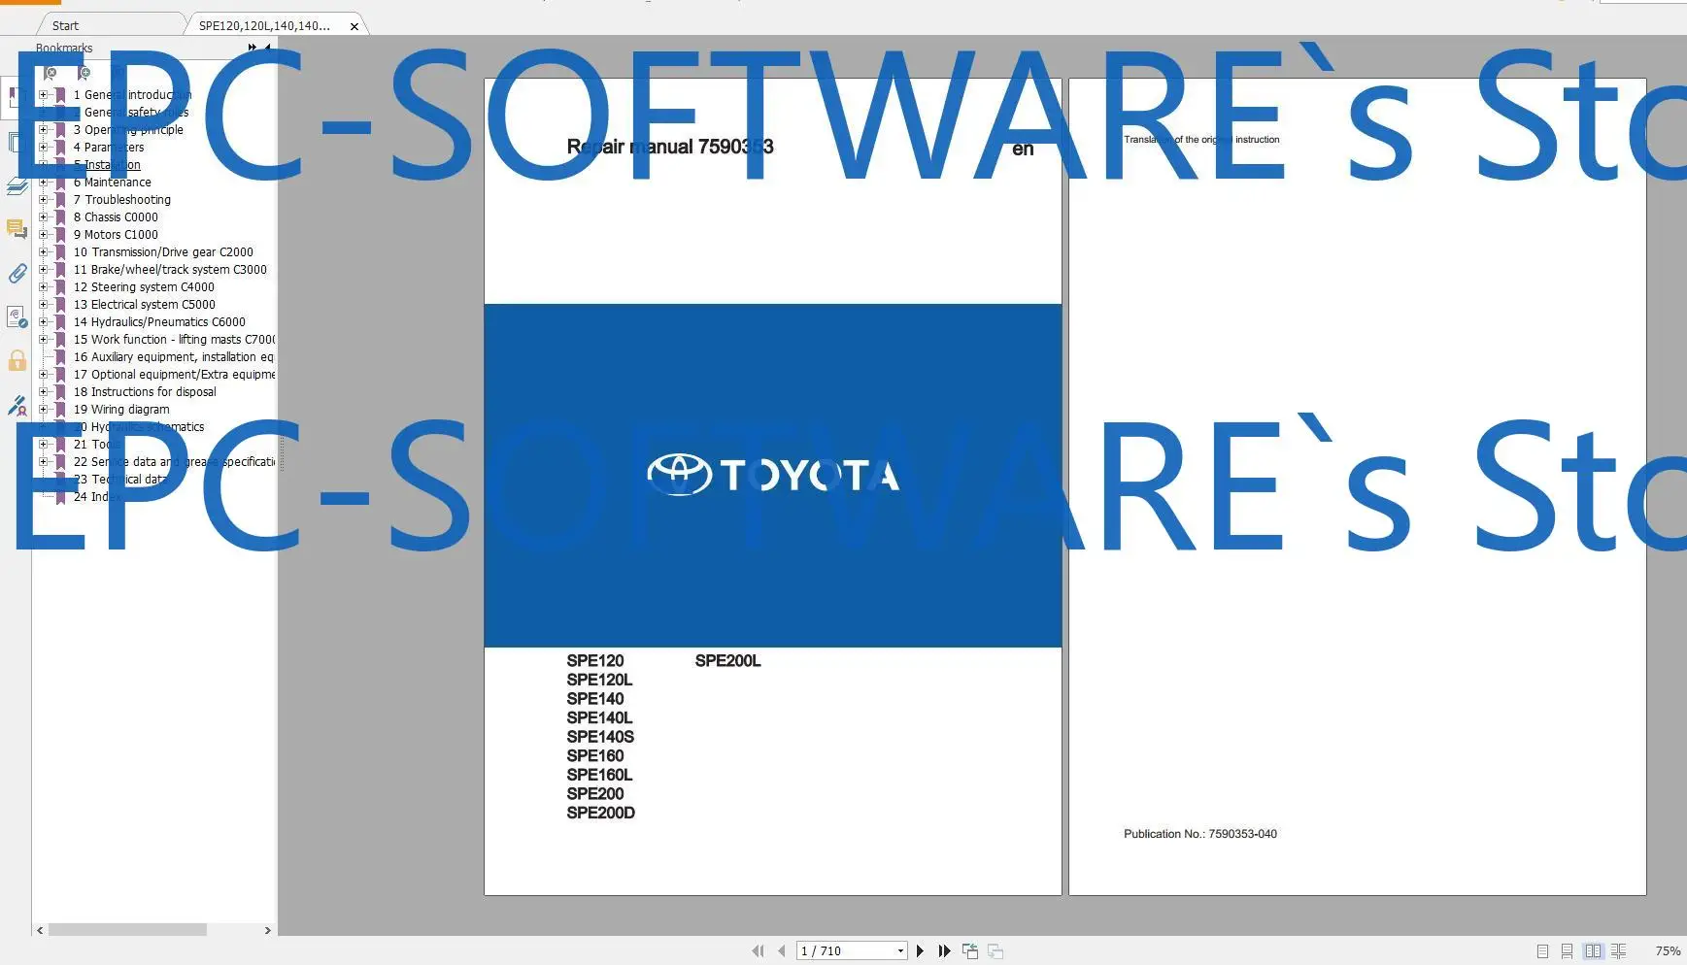Open bookmark 17 Optional equipment/Extra equipment

[x=174, y=375]
